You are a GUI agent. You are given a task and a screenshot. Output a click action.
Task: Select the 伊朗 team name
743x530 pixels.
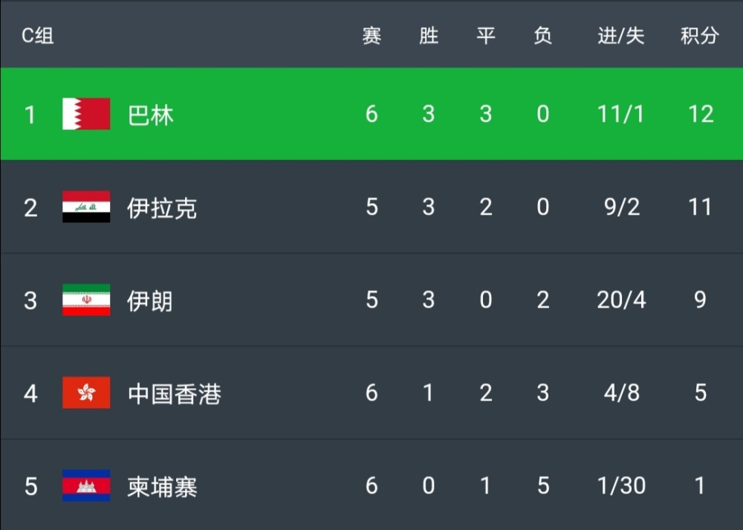(150, 300)
